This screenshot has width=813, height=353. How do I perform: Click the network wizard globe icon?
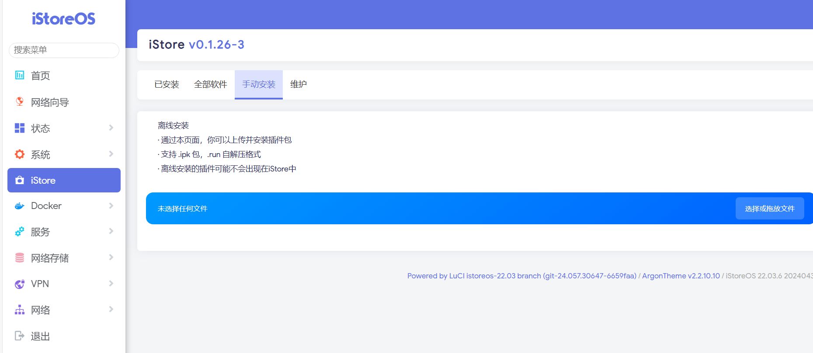[20, 102]
